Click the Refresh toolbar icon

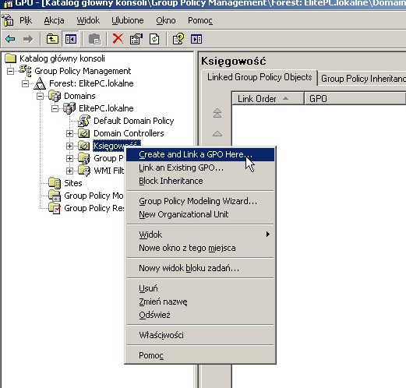[x=154, y=39]
